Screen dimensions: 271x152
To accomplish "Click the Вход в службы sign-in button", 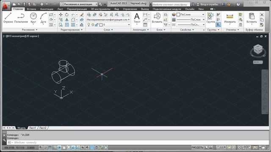I will 208,4.
